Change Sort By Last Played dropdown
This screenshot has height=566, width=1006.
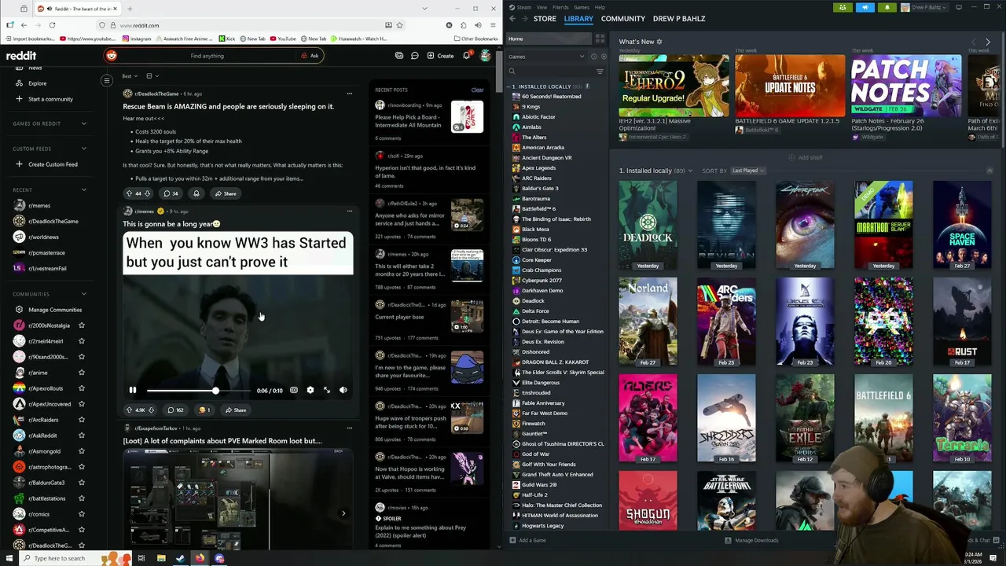click(747, 171)
